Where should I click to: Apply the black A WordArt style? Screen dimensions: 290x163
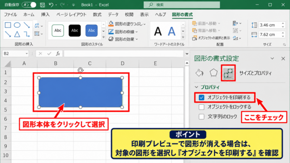158,31
